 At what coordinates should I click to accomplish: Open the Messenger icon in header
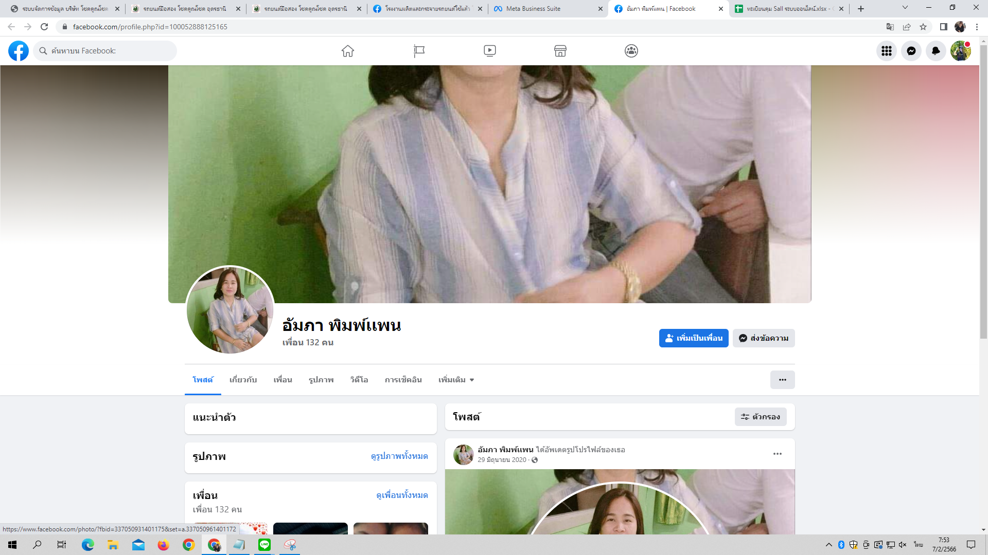[911, 51]
